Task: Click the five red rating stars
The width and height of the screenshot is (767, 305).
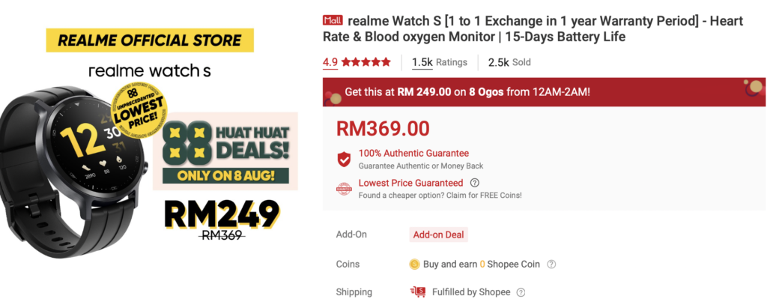Action: [x=366, y=62]
